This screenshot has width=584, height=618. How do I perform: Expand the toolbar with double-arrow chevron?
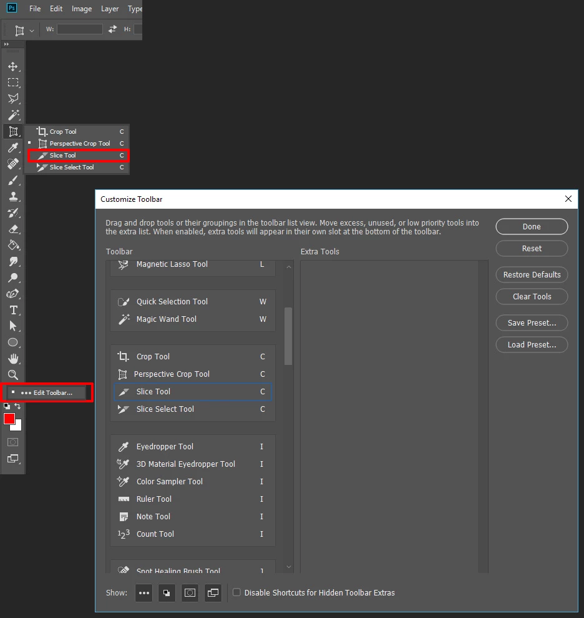coord(6,44)
